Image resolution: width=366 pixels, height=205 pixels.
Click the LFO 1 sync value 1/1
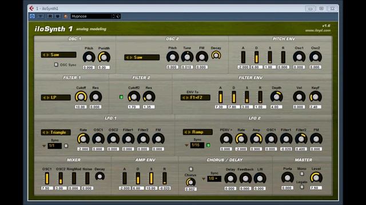(55, 146)
